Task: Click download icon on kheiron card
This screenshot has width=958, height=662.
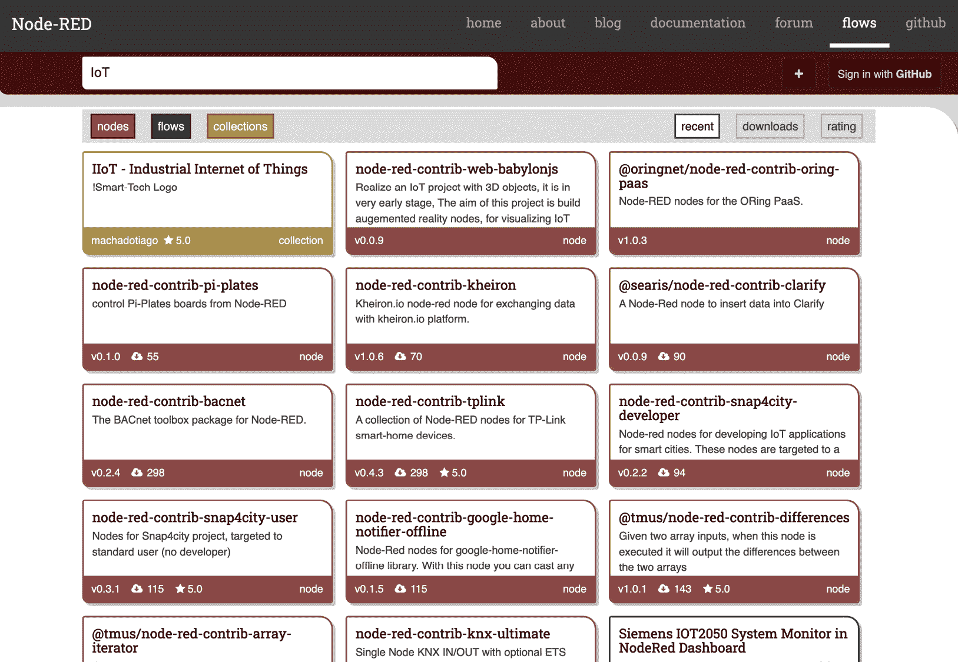Action: (400, 357)
